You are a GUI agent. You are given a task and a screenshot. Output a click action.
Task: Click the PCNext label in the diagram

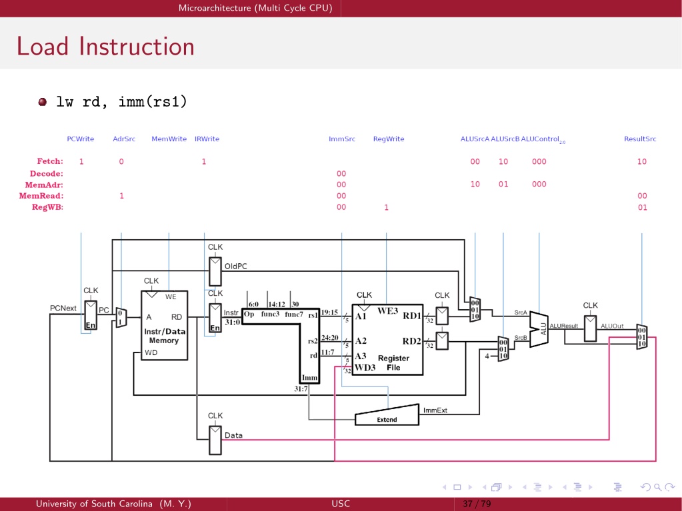point(63,308)
